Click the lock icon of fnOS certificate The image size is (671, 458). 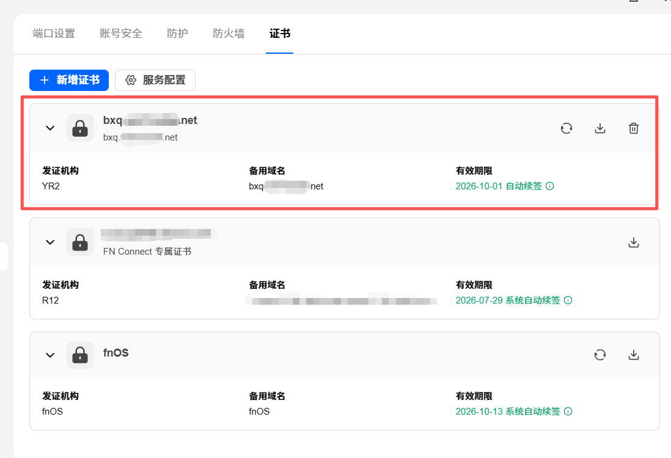click(x=80, y=355)
